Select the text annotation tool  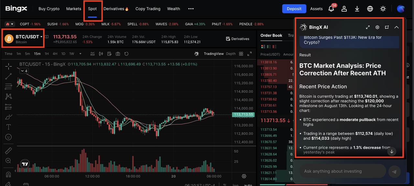point(8,127)
